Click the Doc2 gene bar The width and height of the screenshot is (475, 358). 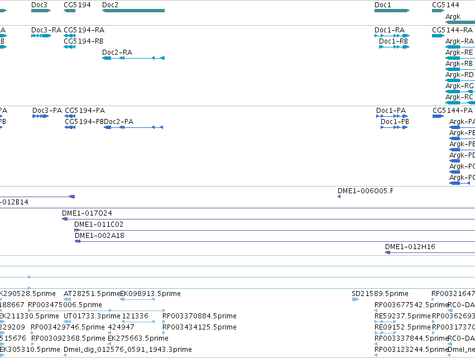click(x=133, y=11)
